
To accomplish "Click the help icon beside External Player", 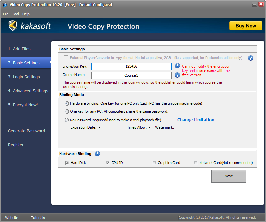I will coord(251,58).
